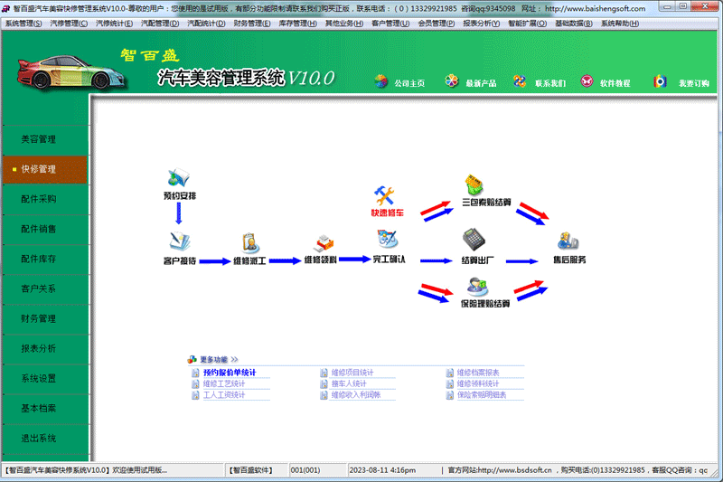Image resolution: width=723 pixels, height=482 pixels.
Task: Select 快修管理 in the sidebar
Action: [x=45, y=169]
